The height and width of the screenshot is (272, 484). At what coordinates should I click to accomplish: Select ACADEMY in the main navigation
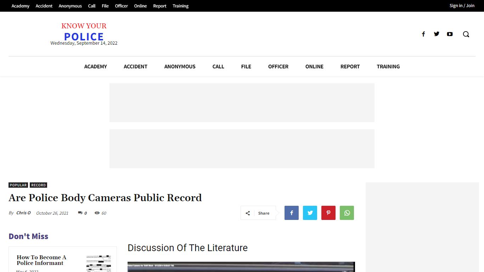95,67
